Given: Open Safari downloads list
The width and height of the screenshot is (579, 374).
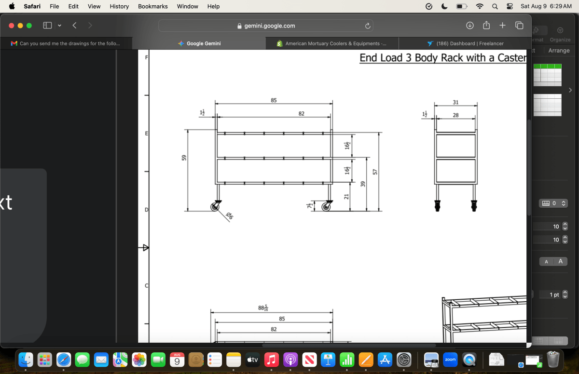Looking at the screenshot, I should (470, 26).
